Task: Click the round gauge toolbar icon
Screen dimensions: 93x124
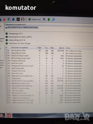Action: 23,19
